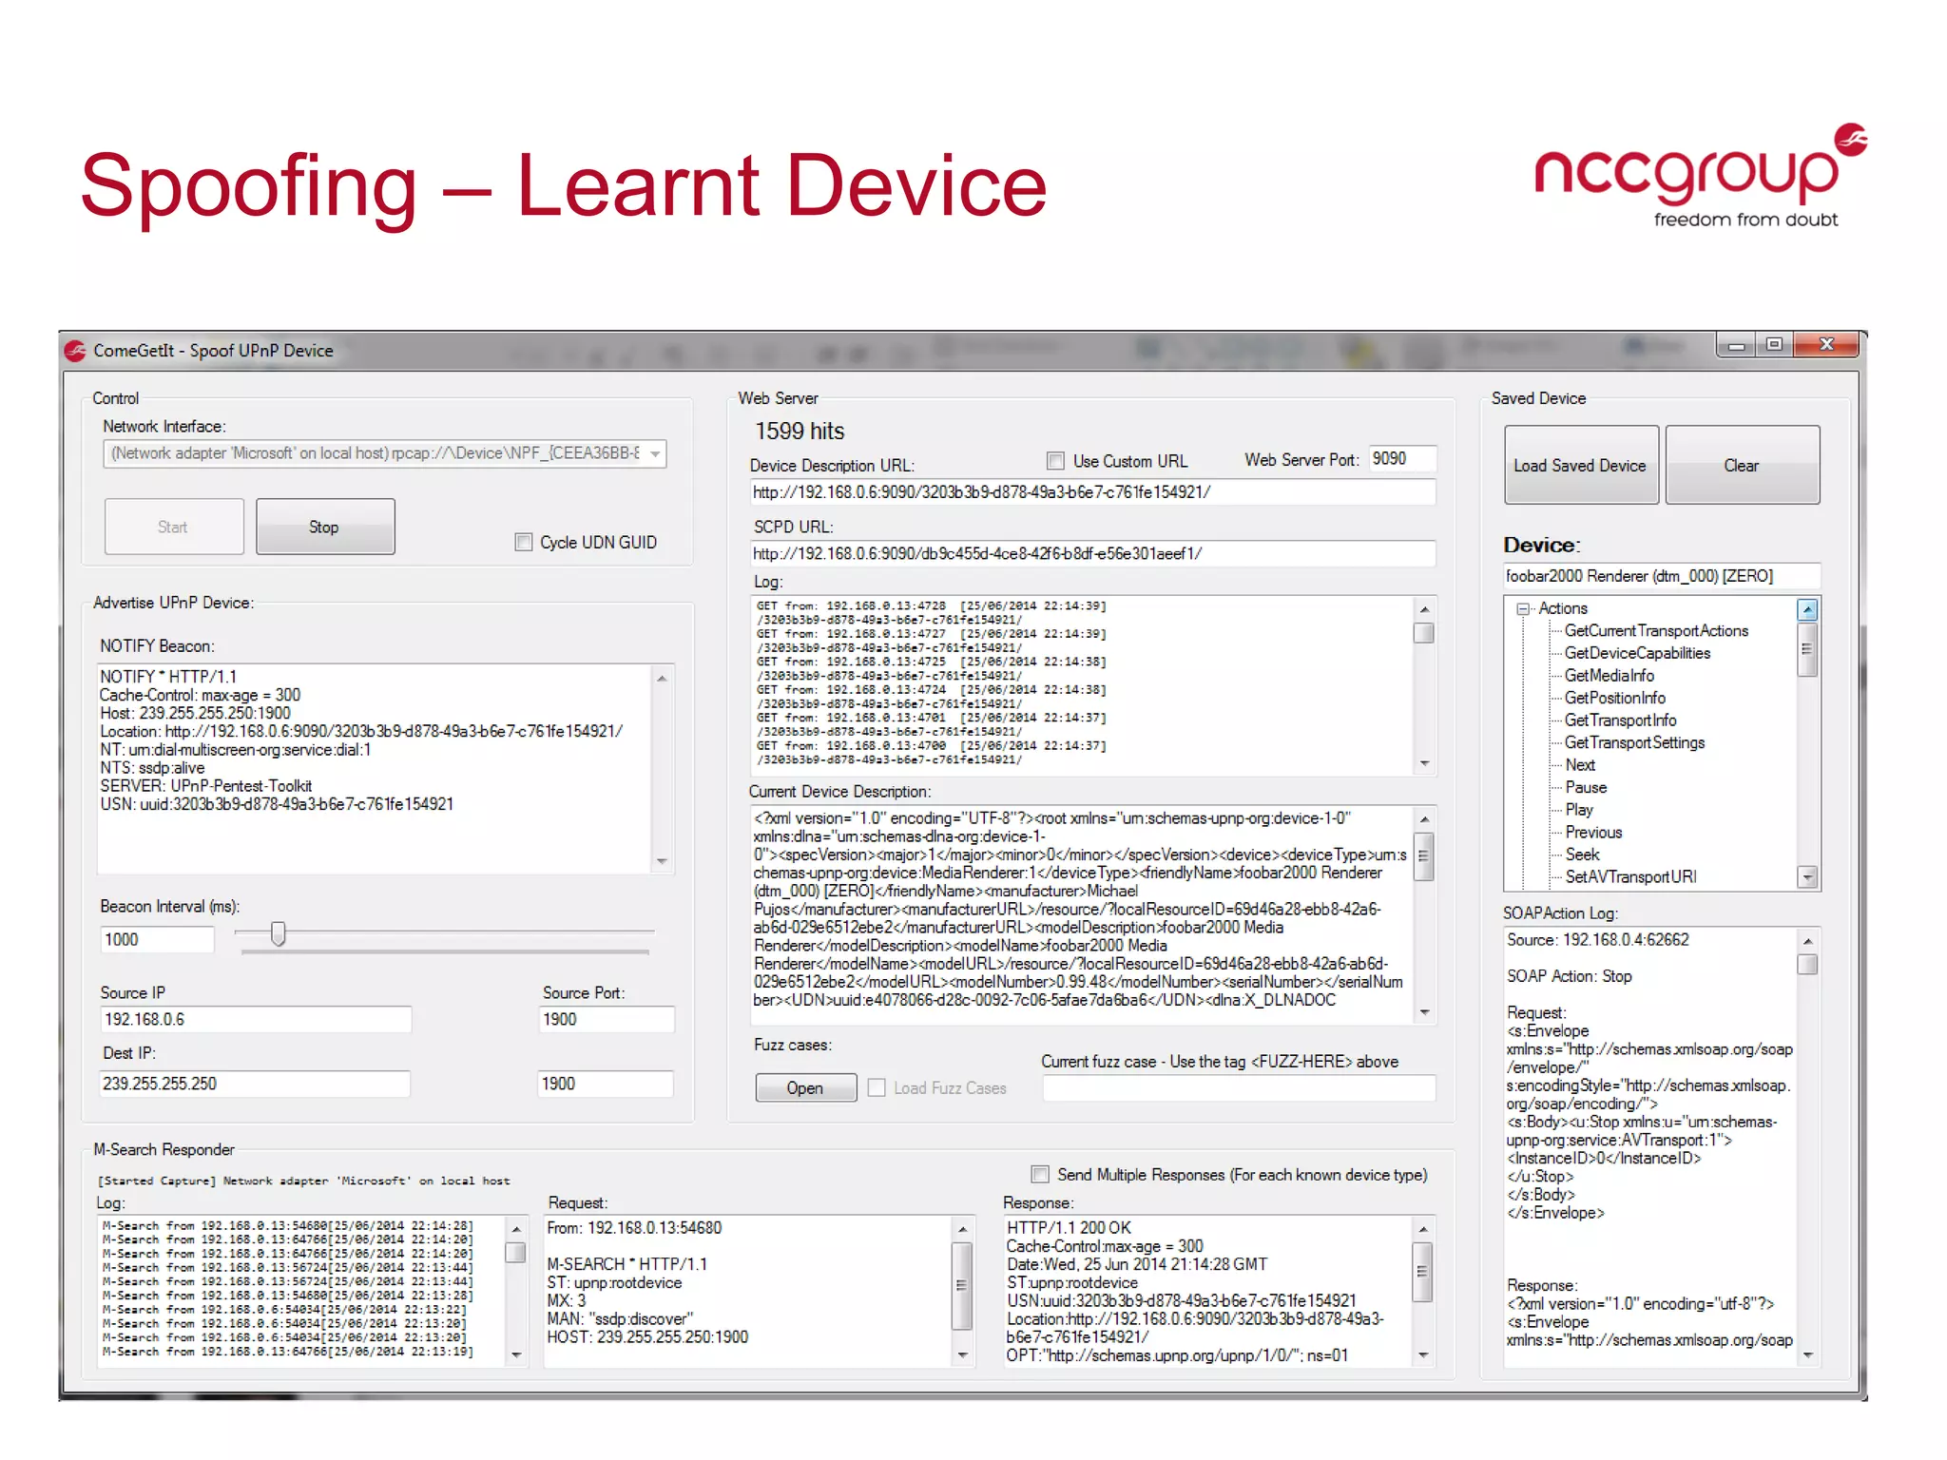Click the Source IP 192.168.0.6 field
Image resolution: width=1947 pixels, height=1460 pixels.
tap(256, 1020)
